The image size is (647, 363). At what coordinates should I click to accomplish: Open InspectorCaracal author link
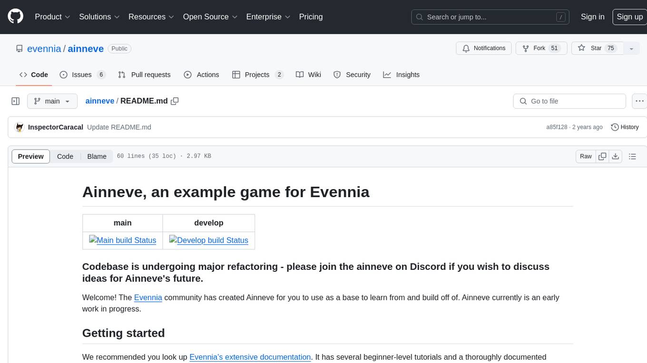point(56,127)
